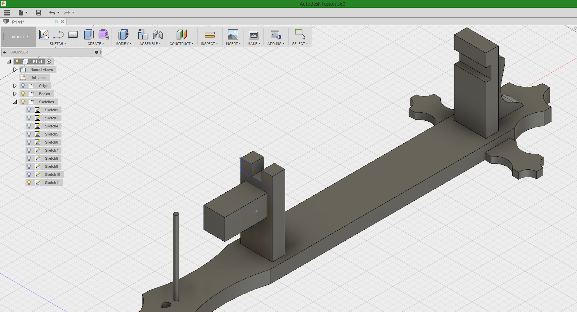Image resolution: width=577 pixels, height=312 pixels.
Task: Select the Select tool icon
Action: 300,34
